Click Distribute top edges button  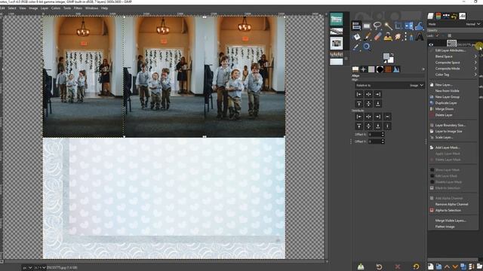point(359,126)
